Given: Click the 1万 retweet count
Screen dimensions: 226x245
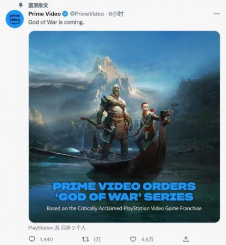Looking at the screenshot, I should pyautogui.click(x=97, y=240).
